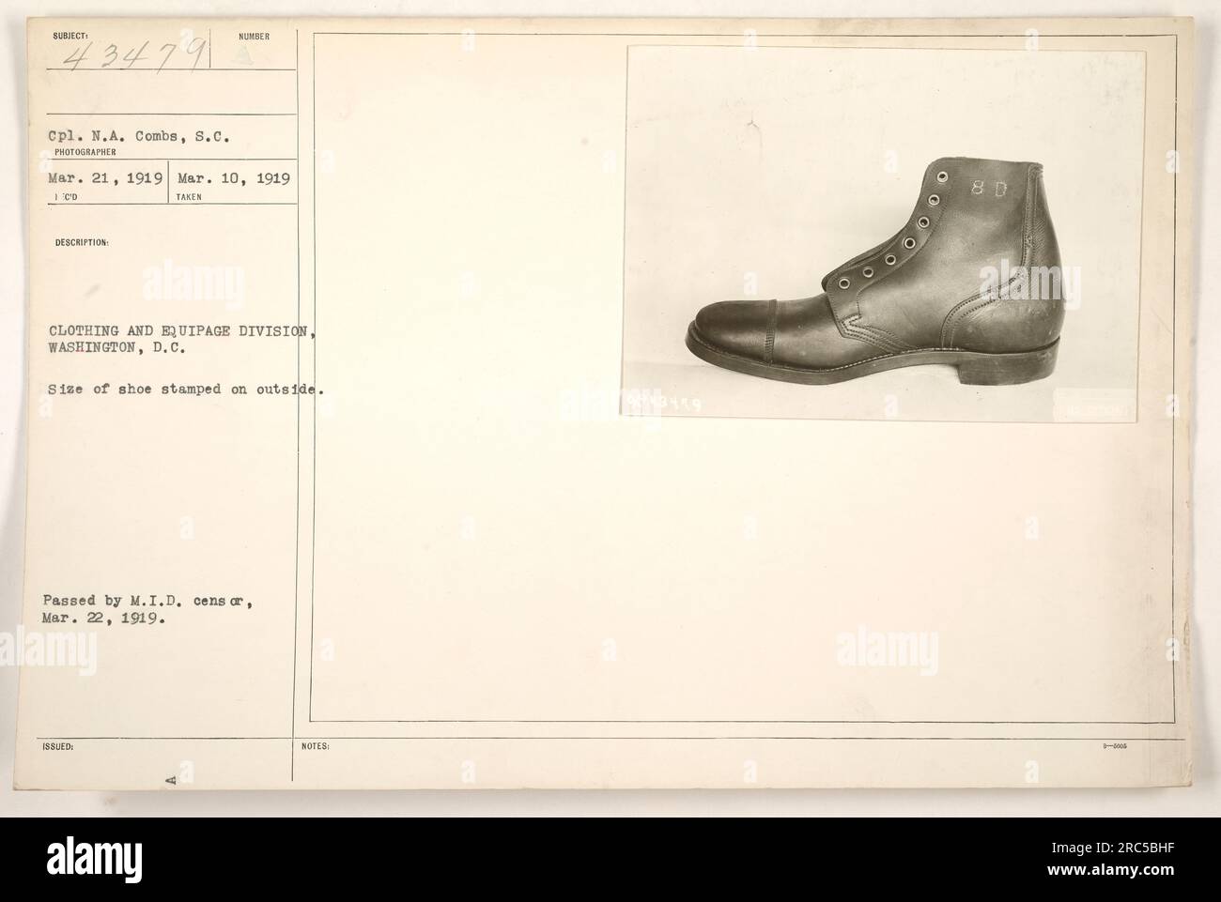This screenshot has height=902, width=1221.
Task: Click the Clothing and Equipage Division text
Action: click(x=177, y=329)
